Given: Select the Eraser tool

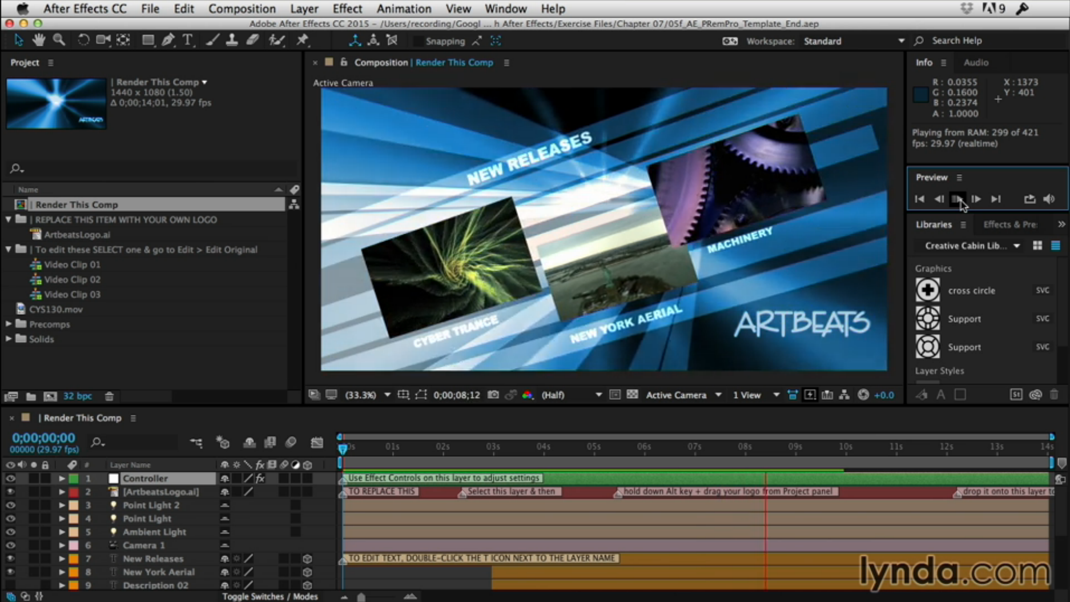Looking at the screenshot, I should click(252, 40).
